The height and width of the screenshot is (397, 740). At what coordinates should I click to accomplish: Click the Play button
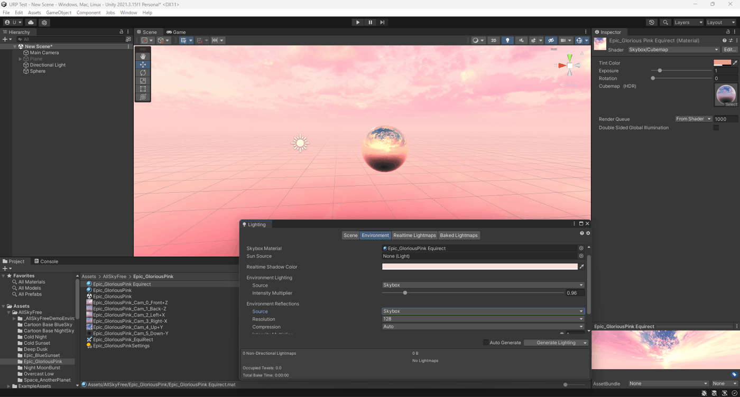358,22
